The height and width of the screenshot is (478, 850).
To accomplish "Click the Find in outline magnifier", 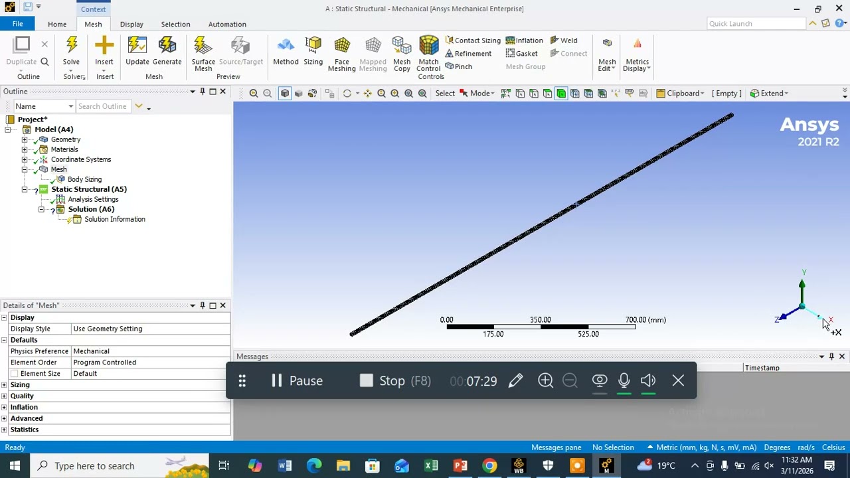I will 44,62.
